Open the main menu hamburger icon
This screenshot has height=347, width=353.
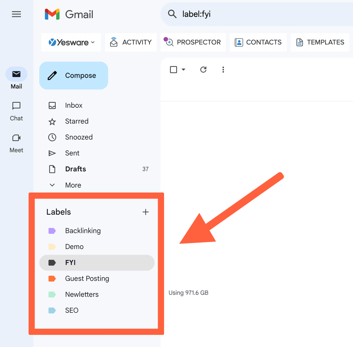[16, 14]
